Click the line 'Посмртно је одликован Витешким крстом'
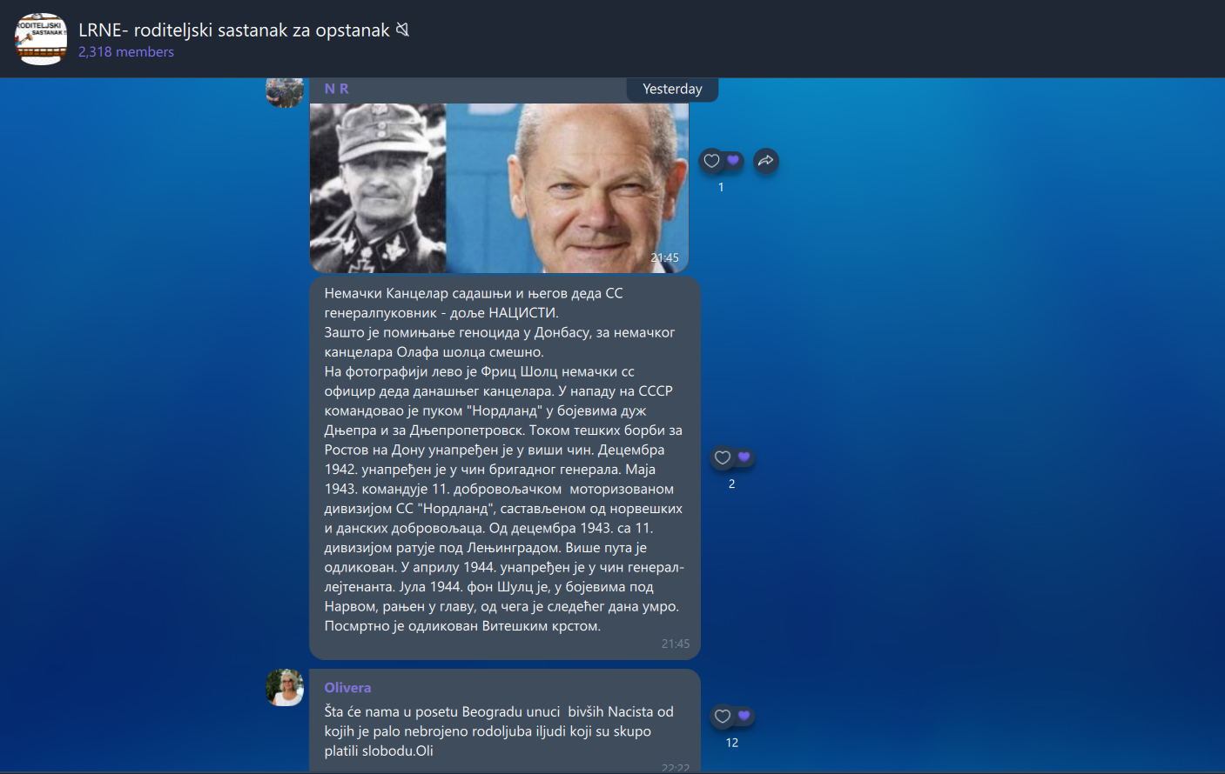The height and width of the screenshot is (774, 1225). tap(462, 626)
